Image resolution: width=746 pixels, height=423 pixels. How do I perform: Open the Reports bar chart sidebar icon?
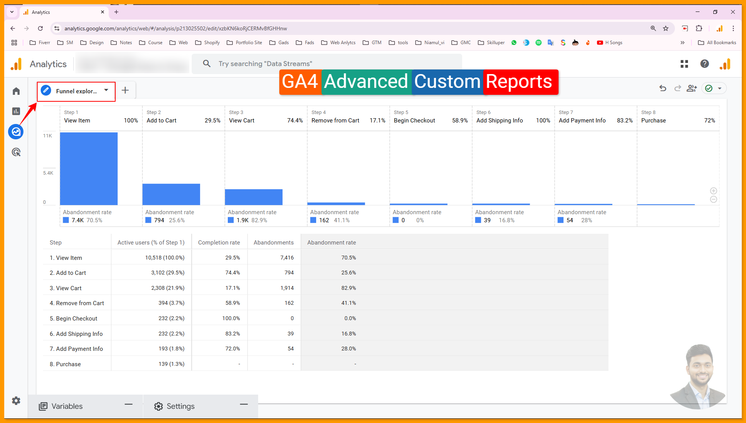(x=16, y=111)
